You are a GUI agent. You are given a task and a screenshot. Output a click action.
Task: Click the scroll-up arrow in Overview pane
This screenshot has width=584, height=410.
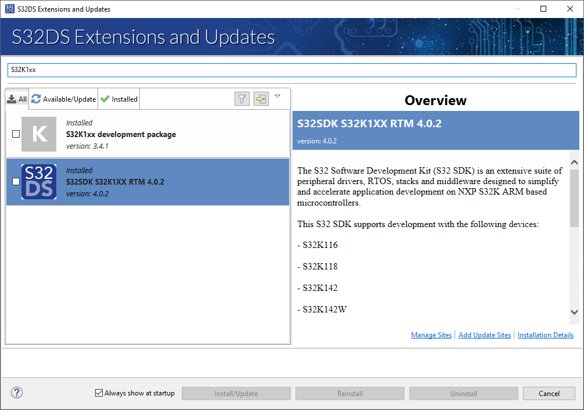pos(574,162)
